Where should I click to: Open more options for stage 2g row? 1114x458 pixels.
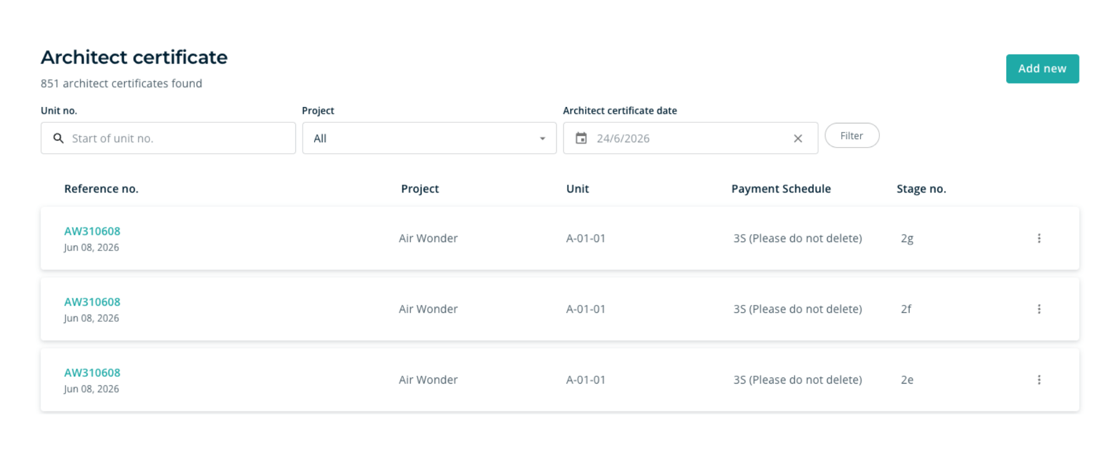point(1039,238)
